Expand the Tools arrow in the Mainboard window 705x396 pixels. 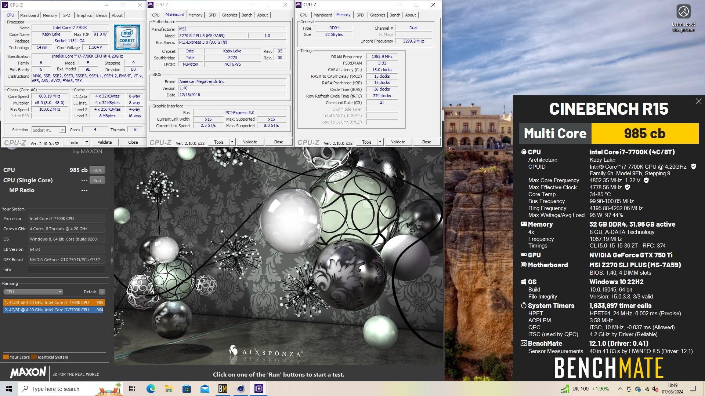[x=232, y=142]
